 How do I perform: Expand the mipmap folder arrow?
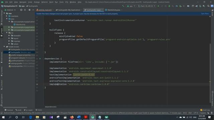pyautogui.click(x=9, y=41)
